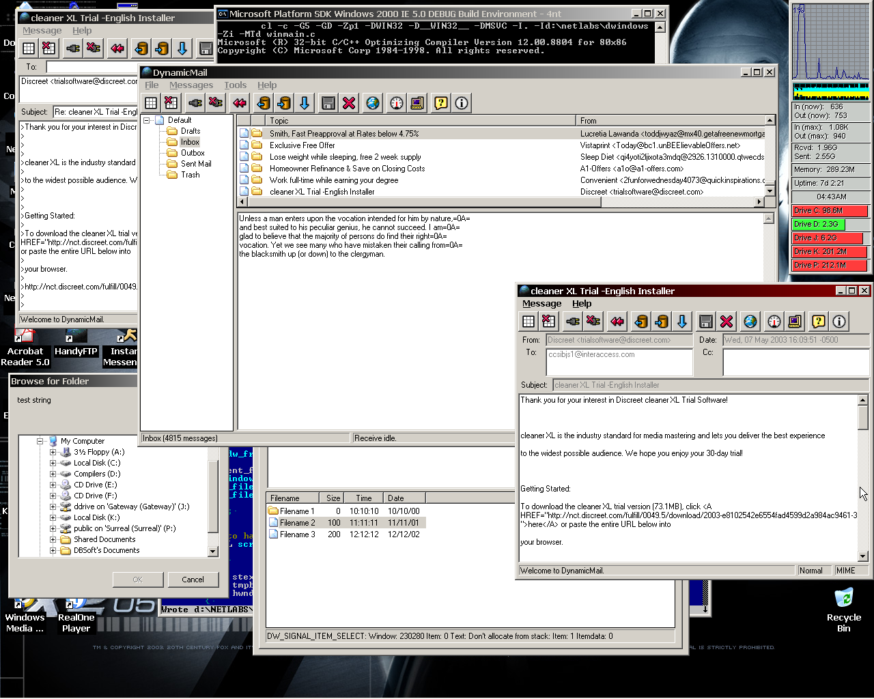Screen dimensions: 874x699
Task: Open the Help menu in DynamicMail
Action: click(267, 85)
